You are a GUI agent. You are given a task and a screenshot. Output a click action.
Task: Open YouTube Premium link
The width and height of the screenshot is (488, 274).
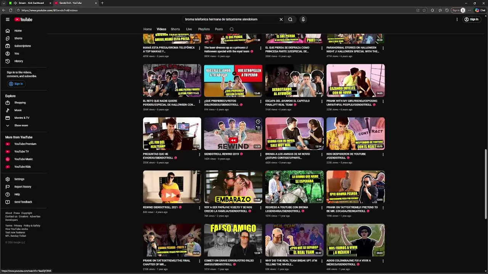[x=23, y=144]
